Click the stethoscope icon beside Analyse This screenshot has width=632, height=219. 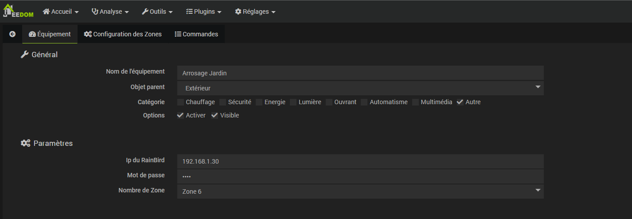[x=95, y=12]
